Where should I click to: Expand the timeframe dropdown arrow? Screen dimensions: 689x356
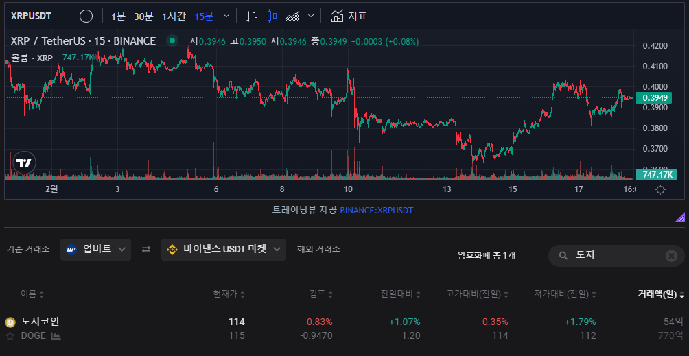226,16
